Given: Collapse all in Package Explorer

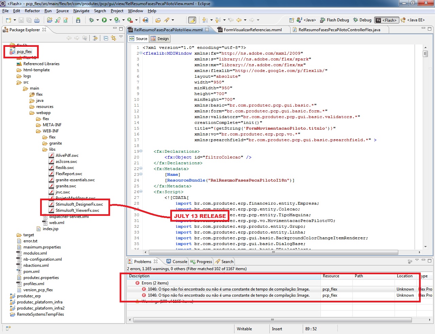Looking at the screenshot, I should point(106,38).
